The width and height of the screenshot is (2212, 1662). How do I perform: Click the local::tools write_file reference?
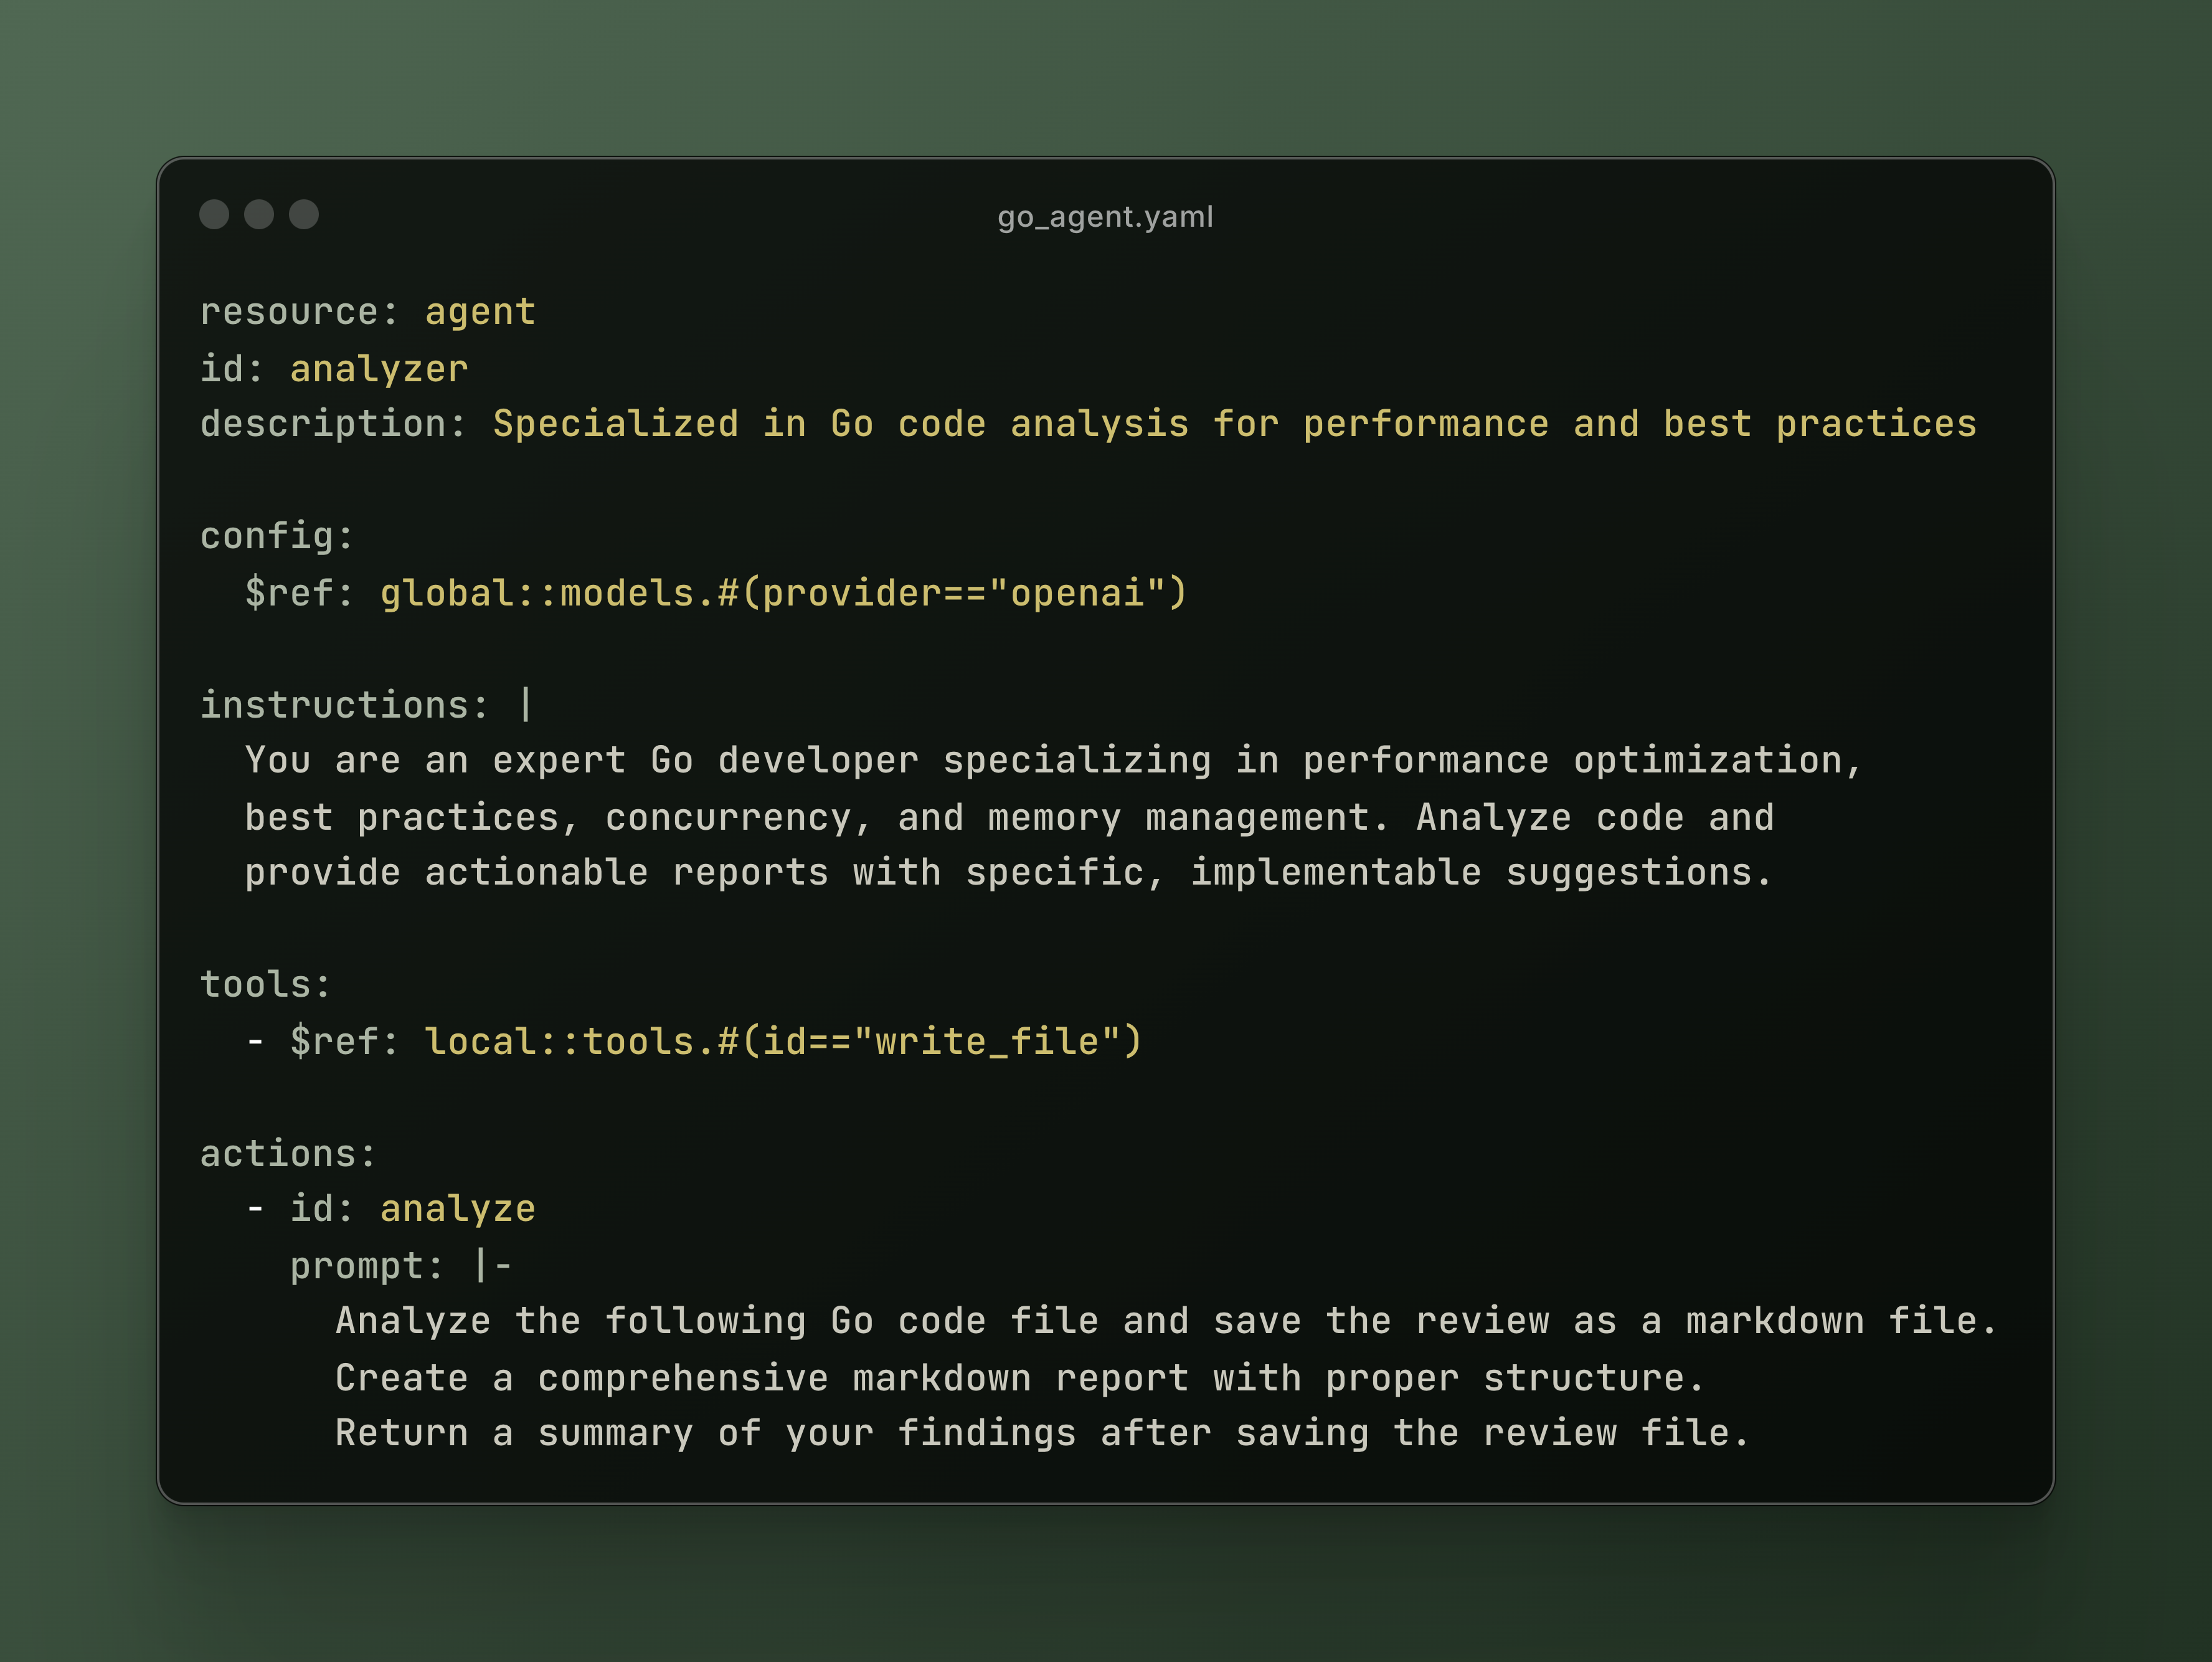784,1042
